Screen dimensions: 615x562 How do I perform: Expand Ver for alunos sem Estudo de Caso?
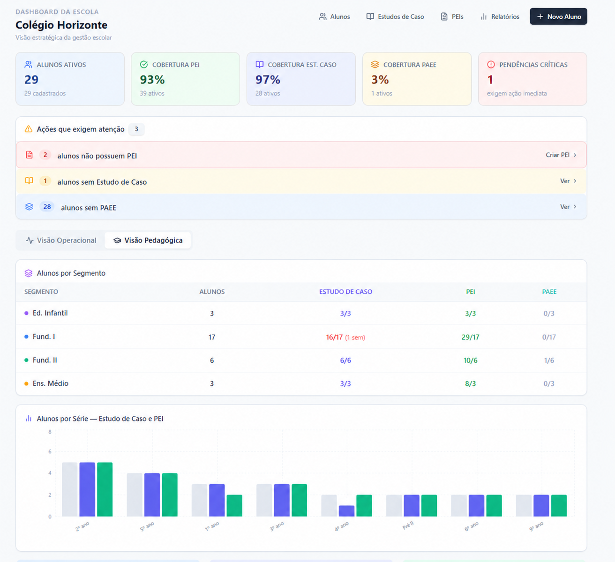pos(569,181)
